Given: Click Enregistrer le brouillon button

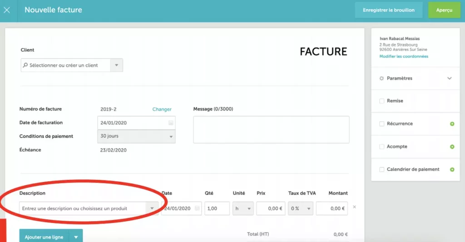Looking at the screenshot, I should (389, 10).
